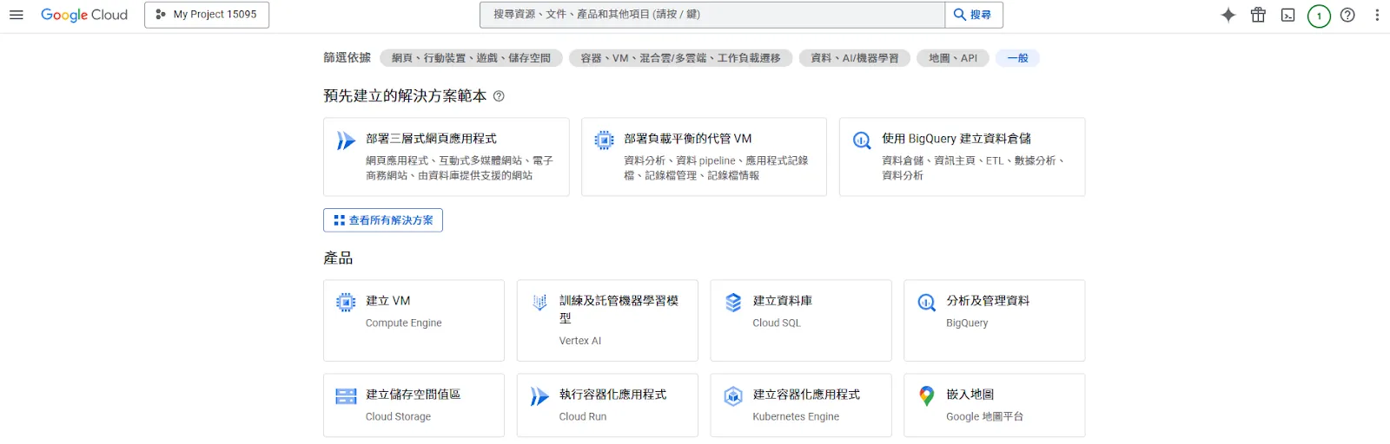
Task: Click the 資料分析、資料 pipeline description text
Action: tap(716, 167)
